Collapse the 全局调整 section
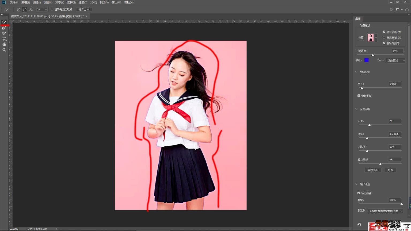Viewport: 411px width, 231px height. (356, 109)
